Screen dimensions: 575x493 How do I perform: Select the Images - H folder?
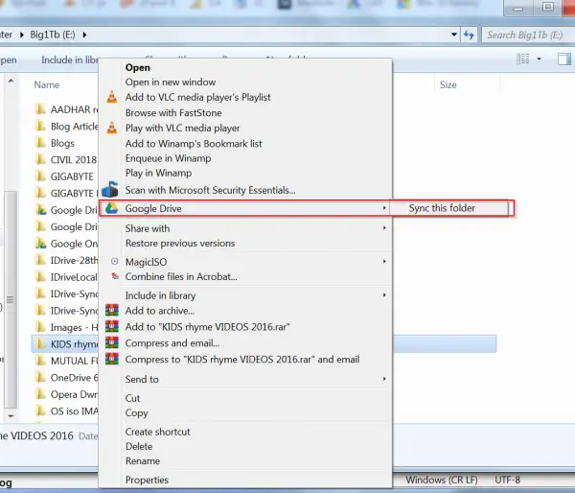74,327
